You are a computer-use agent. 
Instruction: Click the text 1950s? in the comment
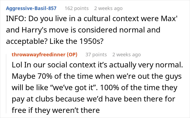point(91,41)
